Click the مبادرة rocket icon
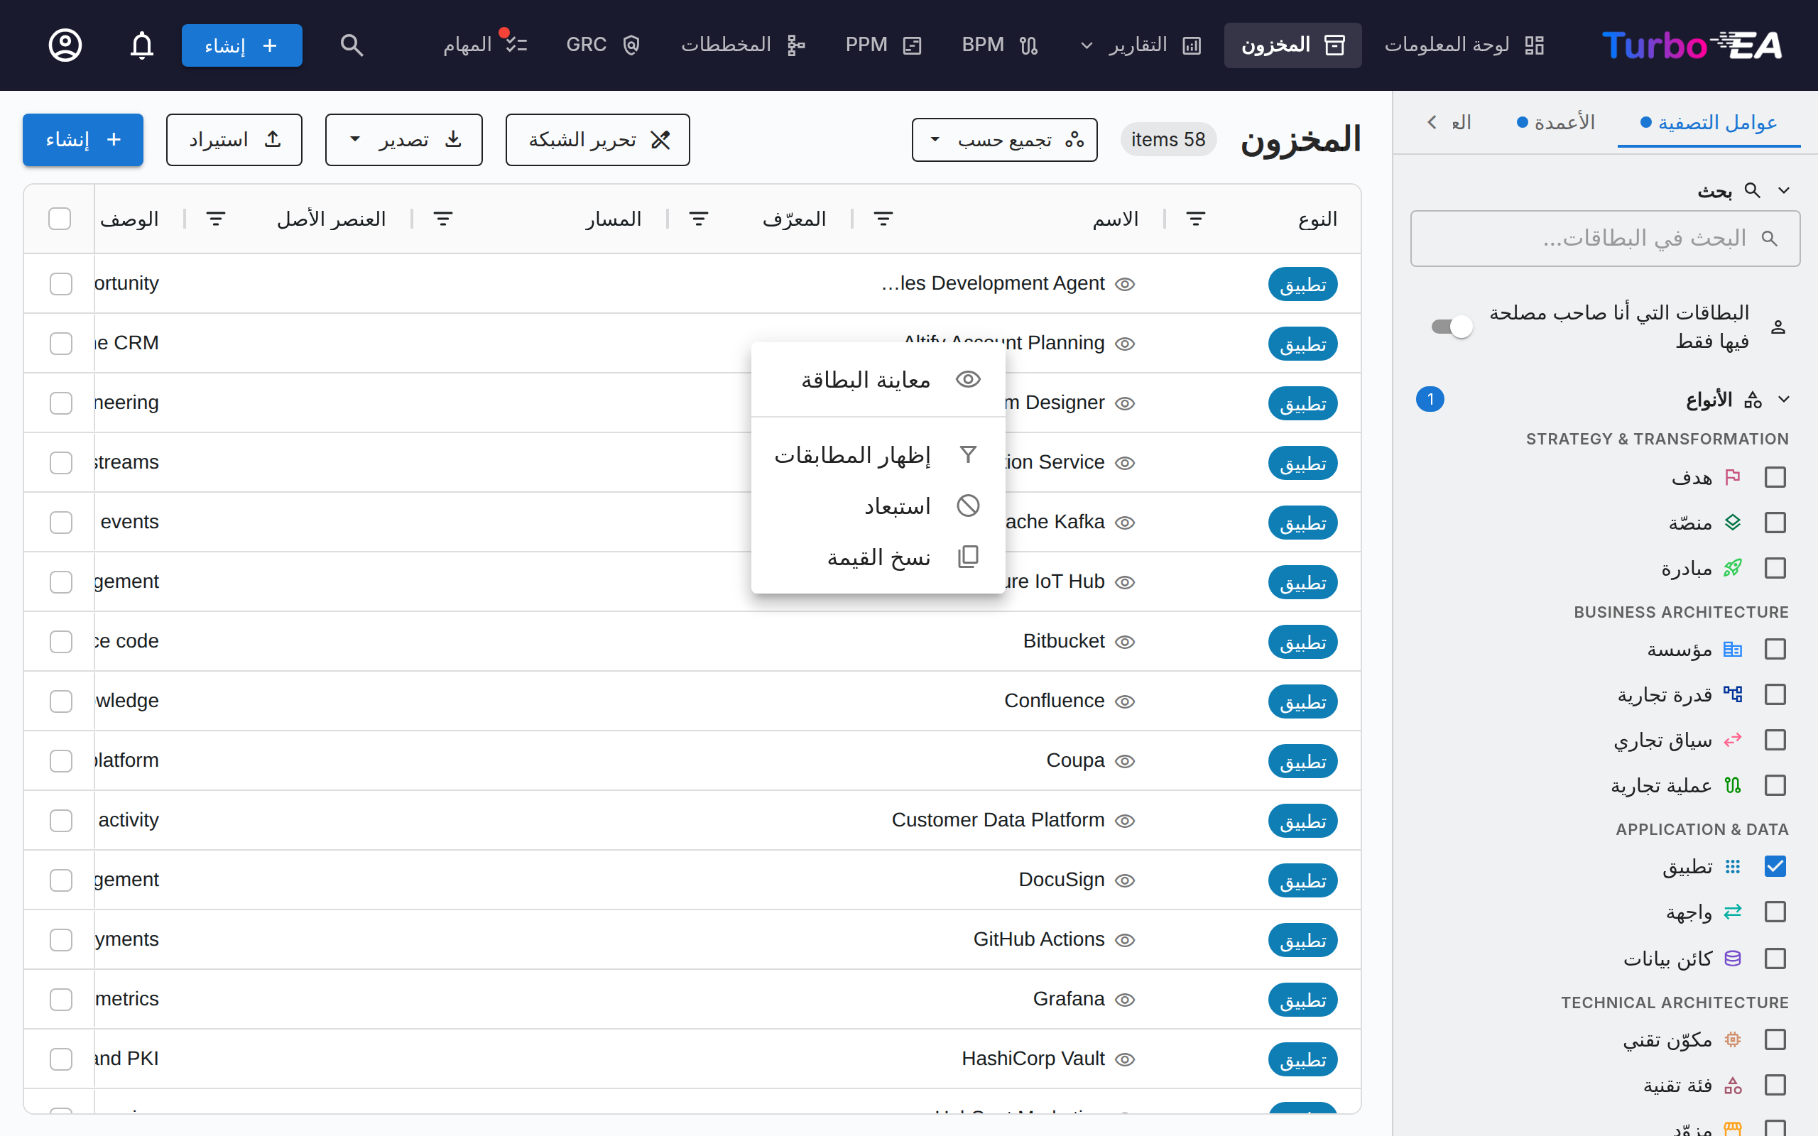 [x=1732, y=568]
